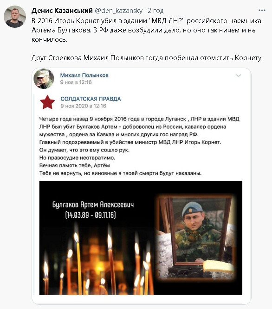The height and width of the screenshot is (309, 272).
Task: Expand the chevron menu on Полынков's post
Action: point(239,76)
